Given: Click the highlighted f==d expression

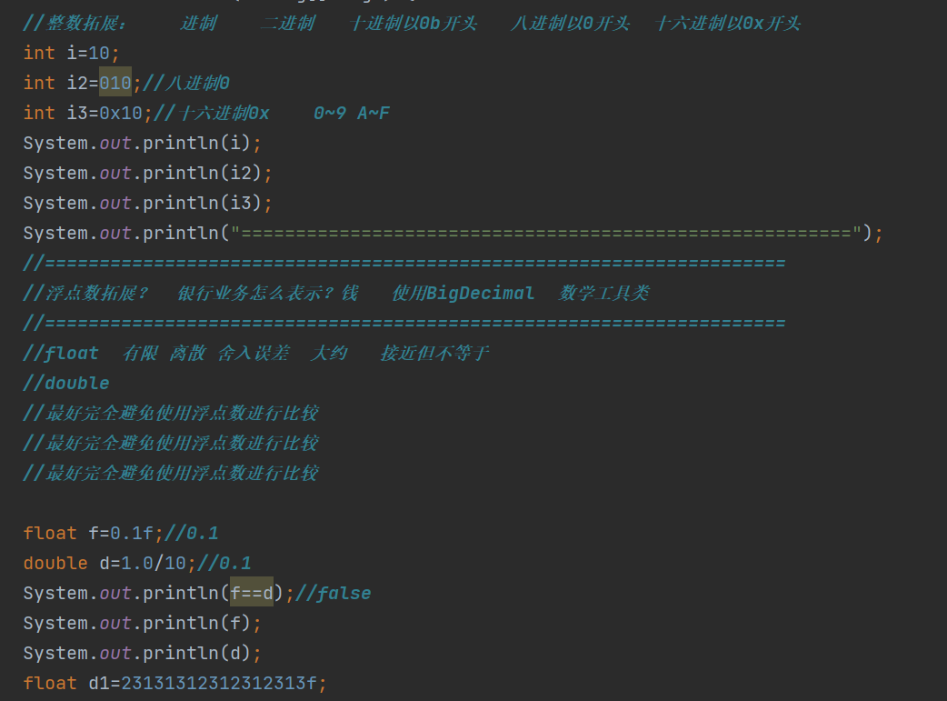Looking at the screenshot, I should [252, 593].
